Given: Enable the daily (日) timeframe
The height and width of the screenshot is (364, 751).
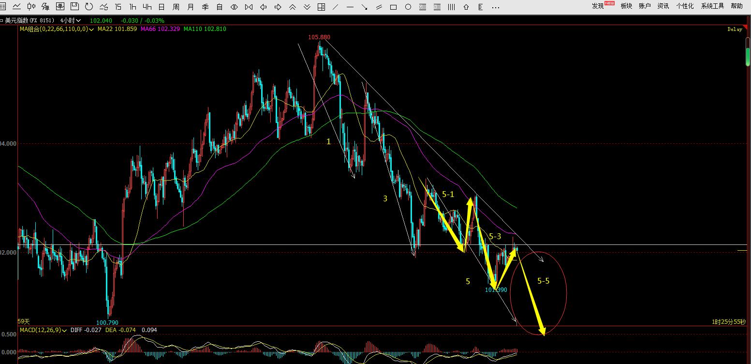Looking at the screenshot, I should click(x=162, y=7).
